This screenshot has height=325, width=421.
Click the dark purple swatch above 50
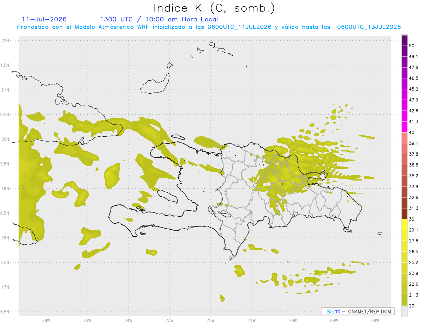click(x=405, y=40)
